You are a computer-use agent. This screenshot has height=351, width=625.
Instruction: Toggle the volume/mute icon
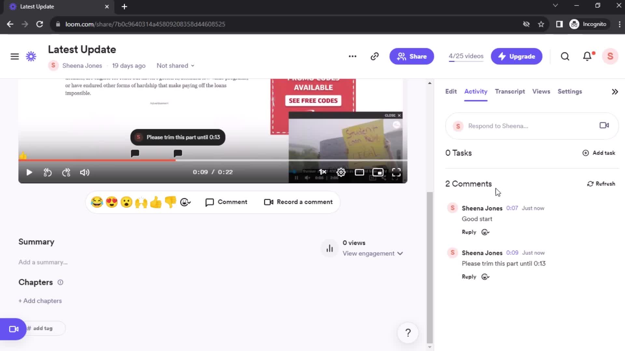[x=85, y=172]
